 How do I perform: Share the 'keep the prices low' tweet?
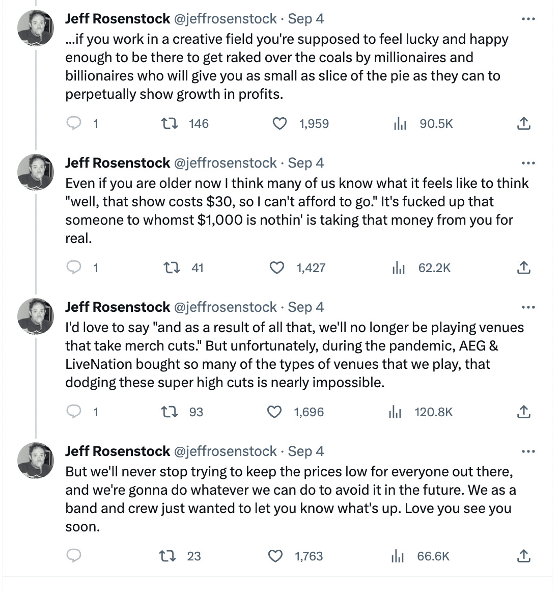coord(523,556)
